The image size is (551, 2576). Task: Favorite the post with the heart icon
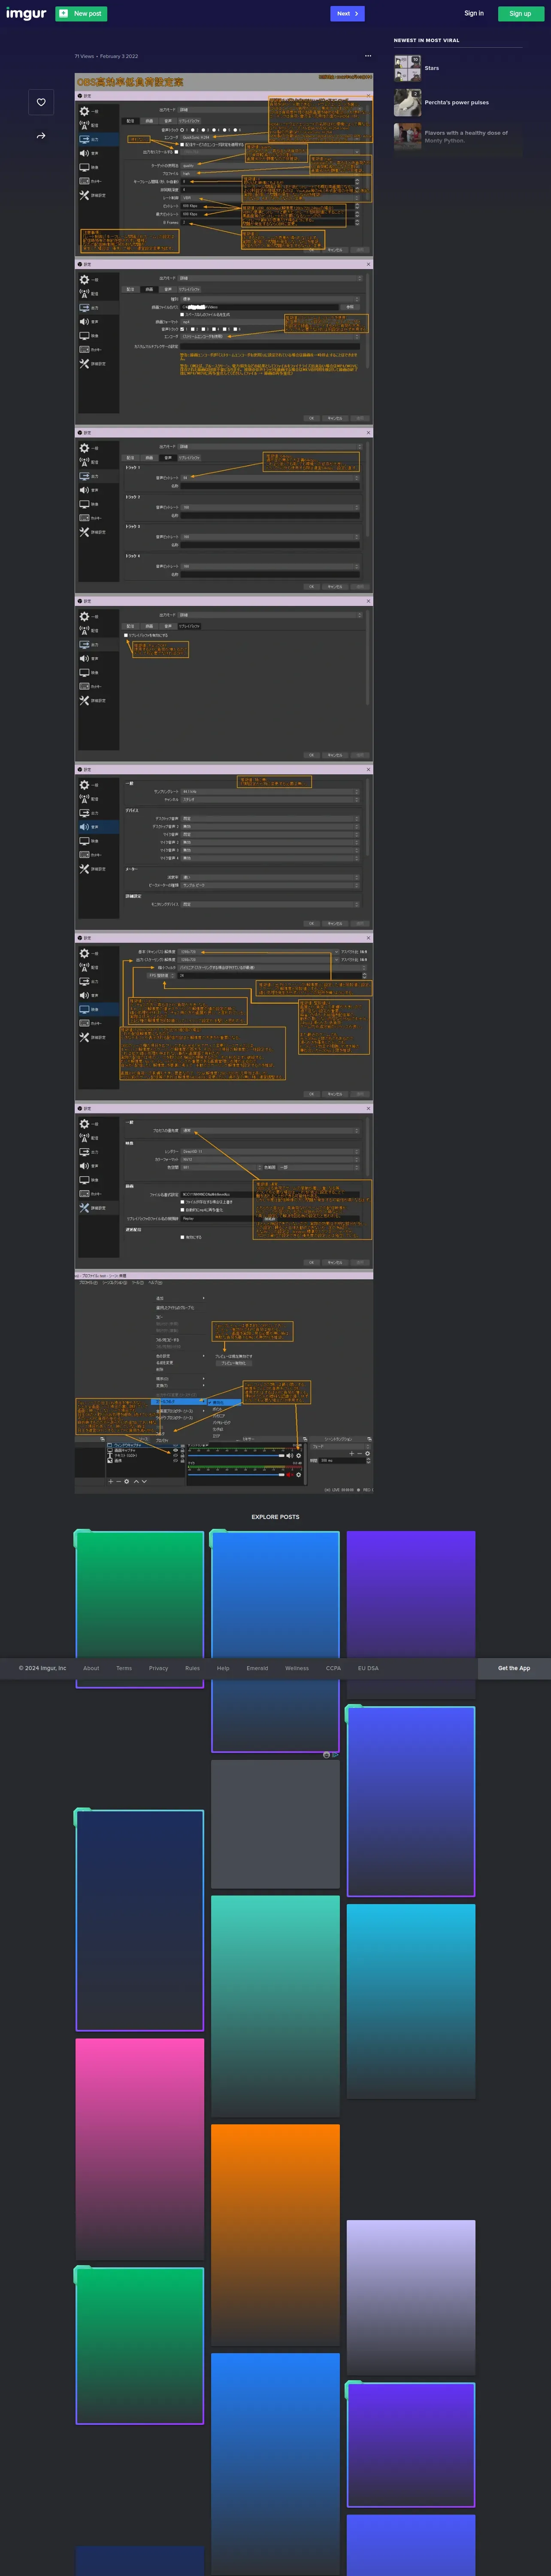pyautogui.click(x=41, y=102)
